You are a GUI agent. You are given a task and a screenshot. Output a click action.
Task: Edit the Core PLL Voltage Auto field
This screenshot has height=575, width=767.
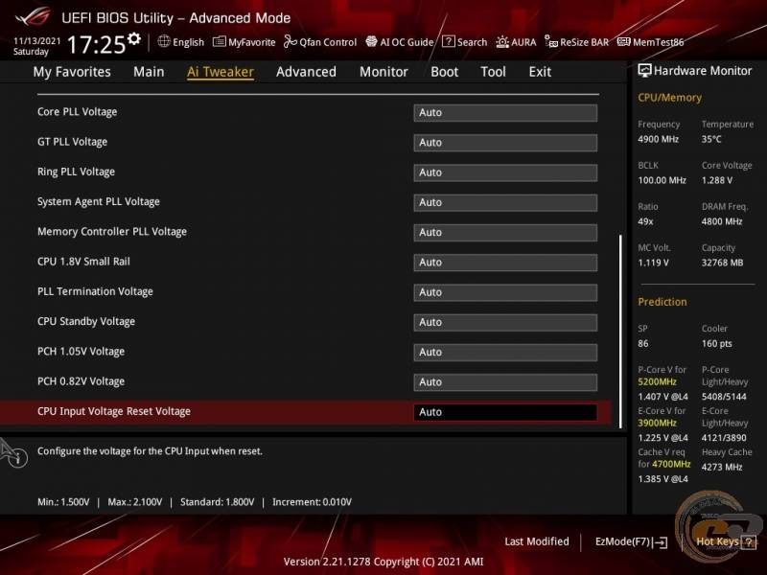click(x=505, y=112)
